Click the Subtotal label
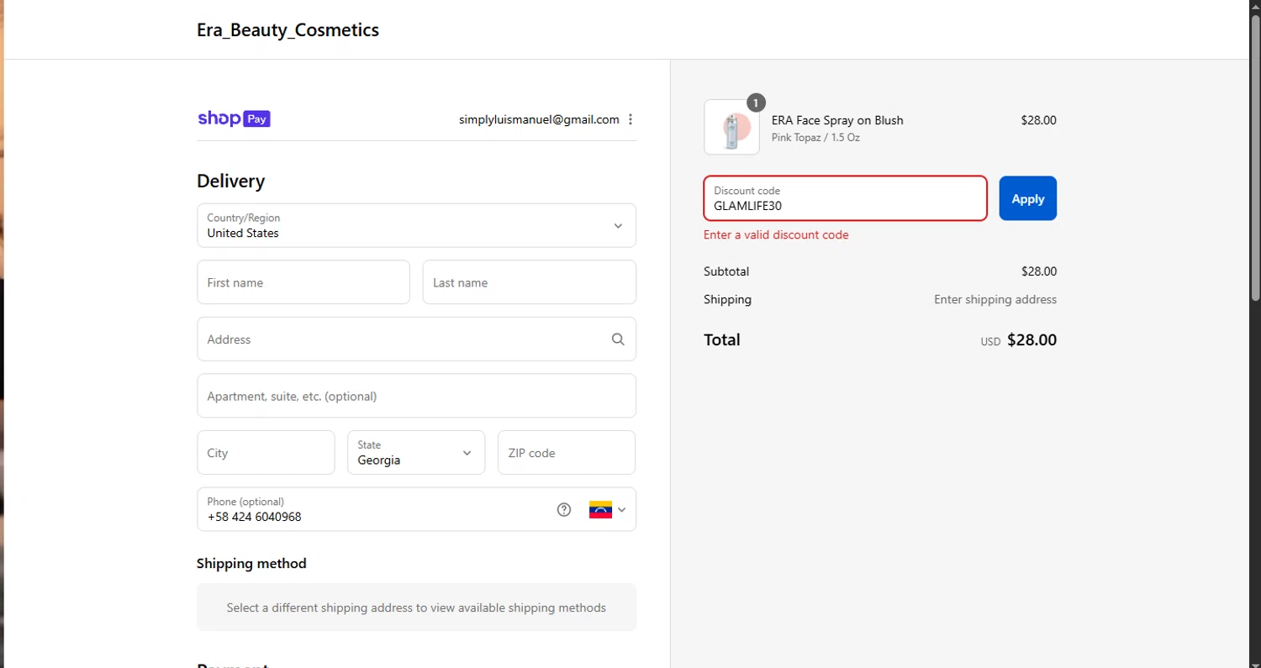Viewport: 1261px width, 668px height. [x=726, y=271]
